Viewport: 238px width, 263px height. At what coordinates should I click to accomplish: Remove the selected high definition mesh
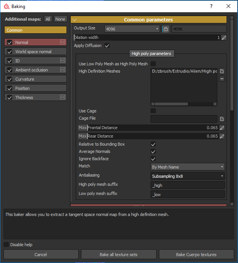click(222, 79)
